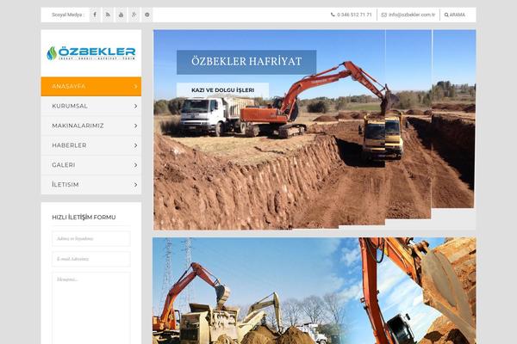The image size is (517, 344).
Task: Open the Facebook social media icon
Action: pyautogui.click(x=95, y=15)
